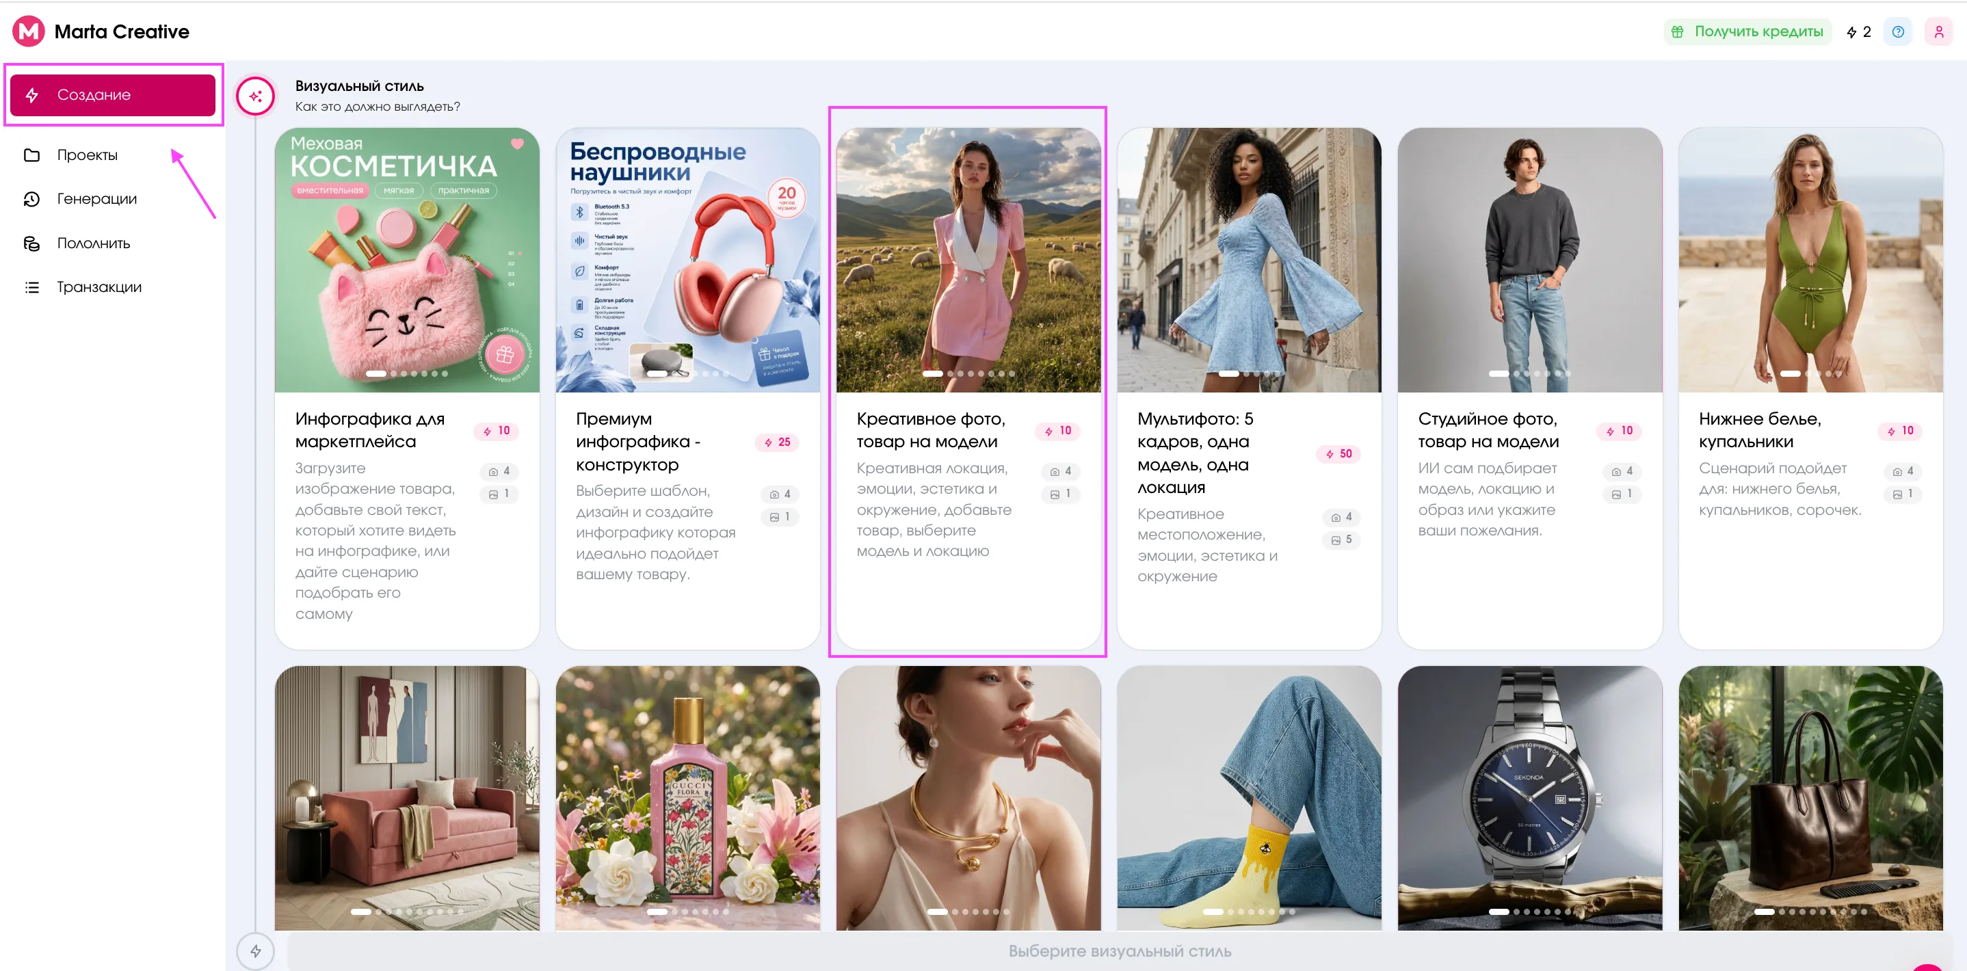Screen dimensions: 1967x971
Task: Click the lightning step icon at bottom left
Action: point(255,951)
